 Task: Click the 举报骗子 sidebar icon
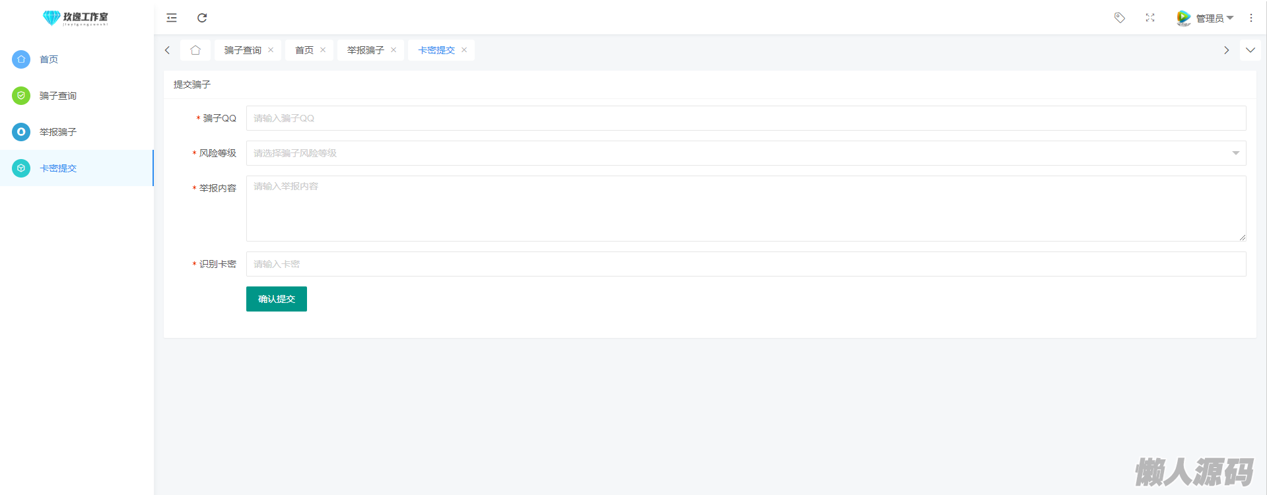[21, 132]
